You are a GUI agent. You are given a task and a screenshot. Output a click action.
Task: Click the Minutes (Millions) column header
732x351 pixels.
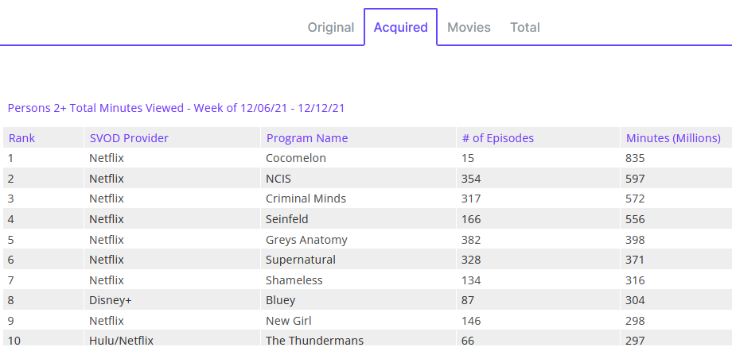pyautogui.click(x=673, y=138)
